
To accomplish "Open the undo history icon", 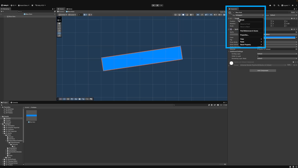I will [x=274, y=5].
